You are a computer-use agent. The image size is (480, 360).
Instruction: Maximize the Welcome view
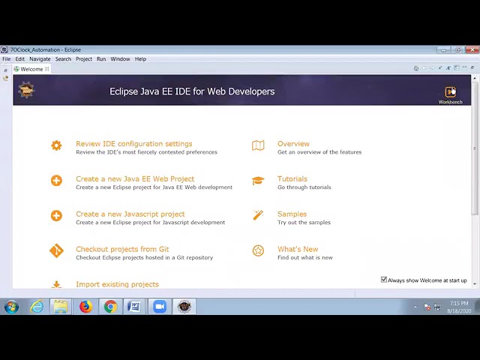(x=472, y=67)
